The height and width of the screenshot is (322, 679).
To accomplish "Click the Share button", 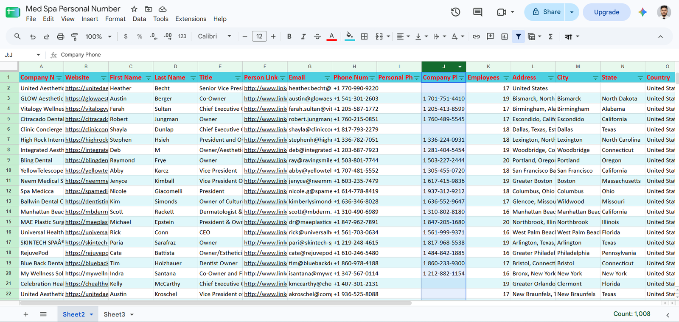I will tap(546, 12).
